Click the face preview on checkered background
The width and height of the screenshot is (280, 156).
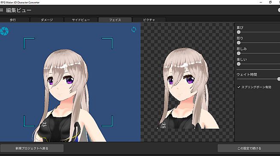click(x=188, y=88)
